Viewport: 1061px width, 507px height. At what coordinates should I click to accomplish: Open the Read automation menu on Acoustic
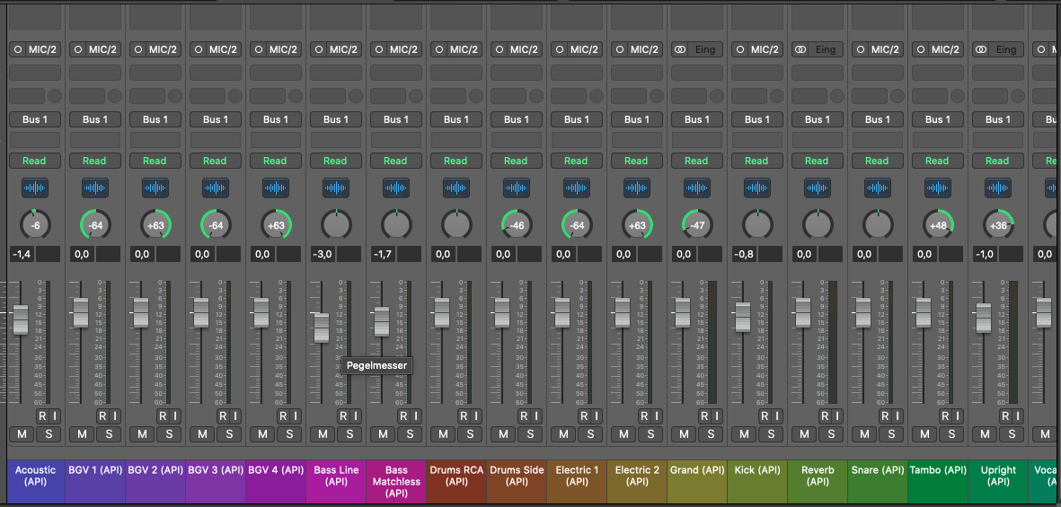click(x=35, y=161)
